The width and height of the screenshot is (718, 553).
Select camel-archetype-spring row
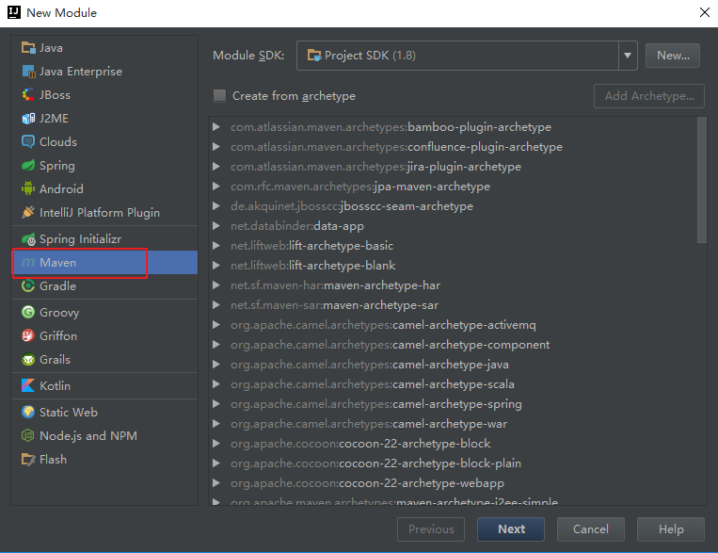(x=453, y=403)
